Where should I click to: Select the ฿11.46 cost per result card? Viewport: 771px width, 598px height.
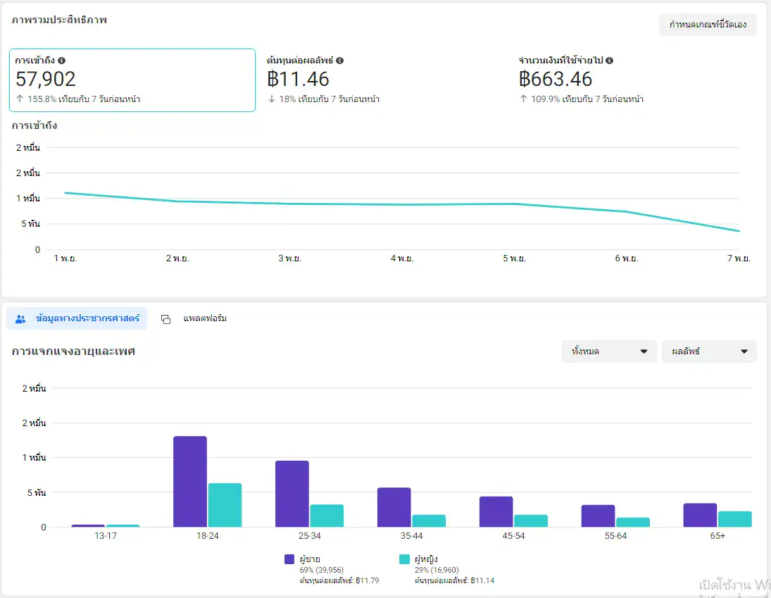click(x=380, y=80)
